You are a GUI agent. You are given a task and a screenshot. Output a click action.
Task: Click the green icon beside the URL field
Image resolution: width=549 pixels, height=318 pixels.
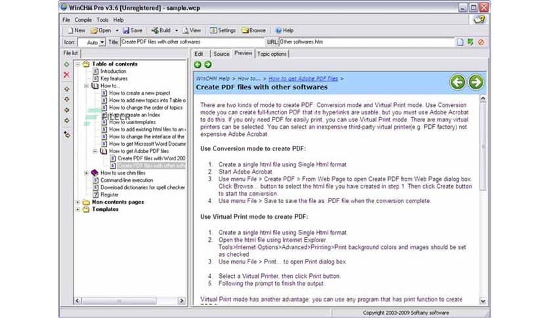pos(470,42)
